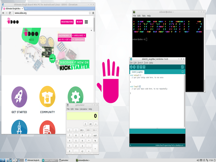Select the Ultimate Single Board tab in Chromium

click(13, 9)
